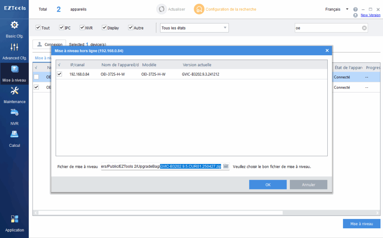Click the horizontal scrollbar of device list

pos(160,213)
